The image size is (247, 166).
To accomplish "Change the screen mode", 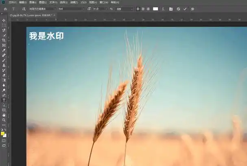I will (x=4, y=146).
